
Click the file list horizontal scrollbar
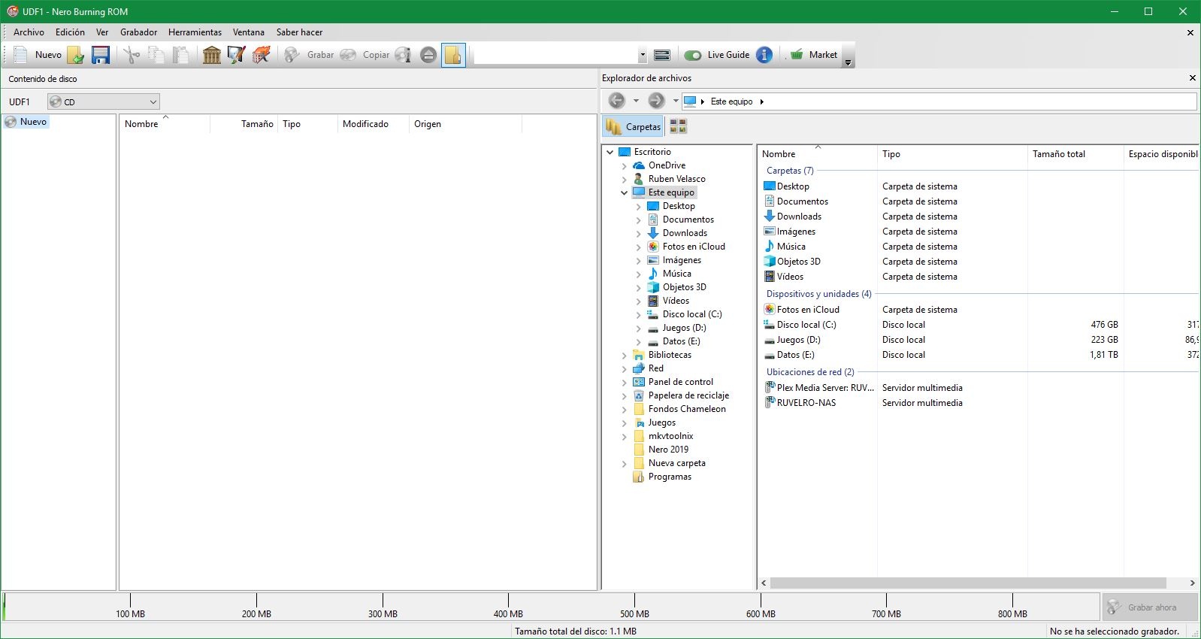pyautogui.click(x=967, y=583)
